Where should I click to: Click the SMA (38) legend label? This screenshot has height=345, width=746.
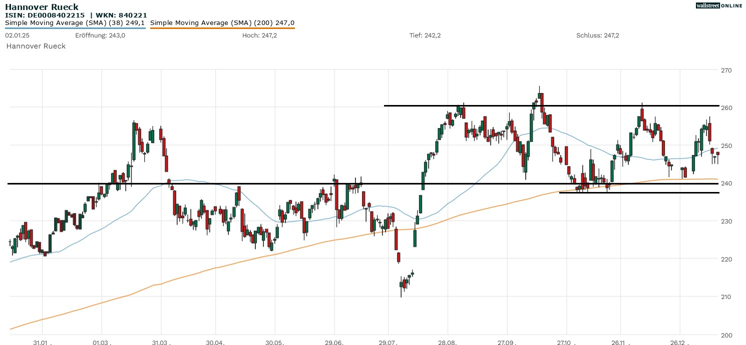[x=75, y=23]
